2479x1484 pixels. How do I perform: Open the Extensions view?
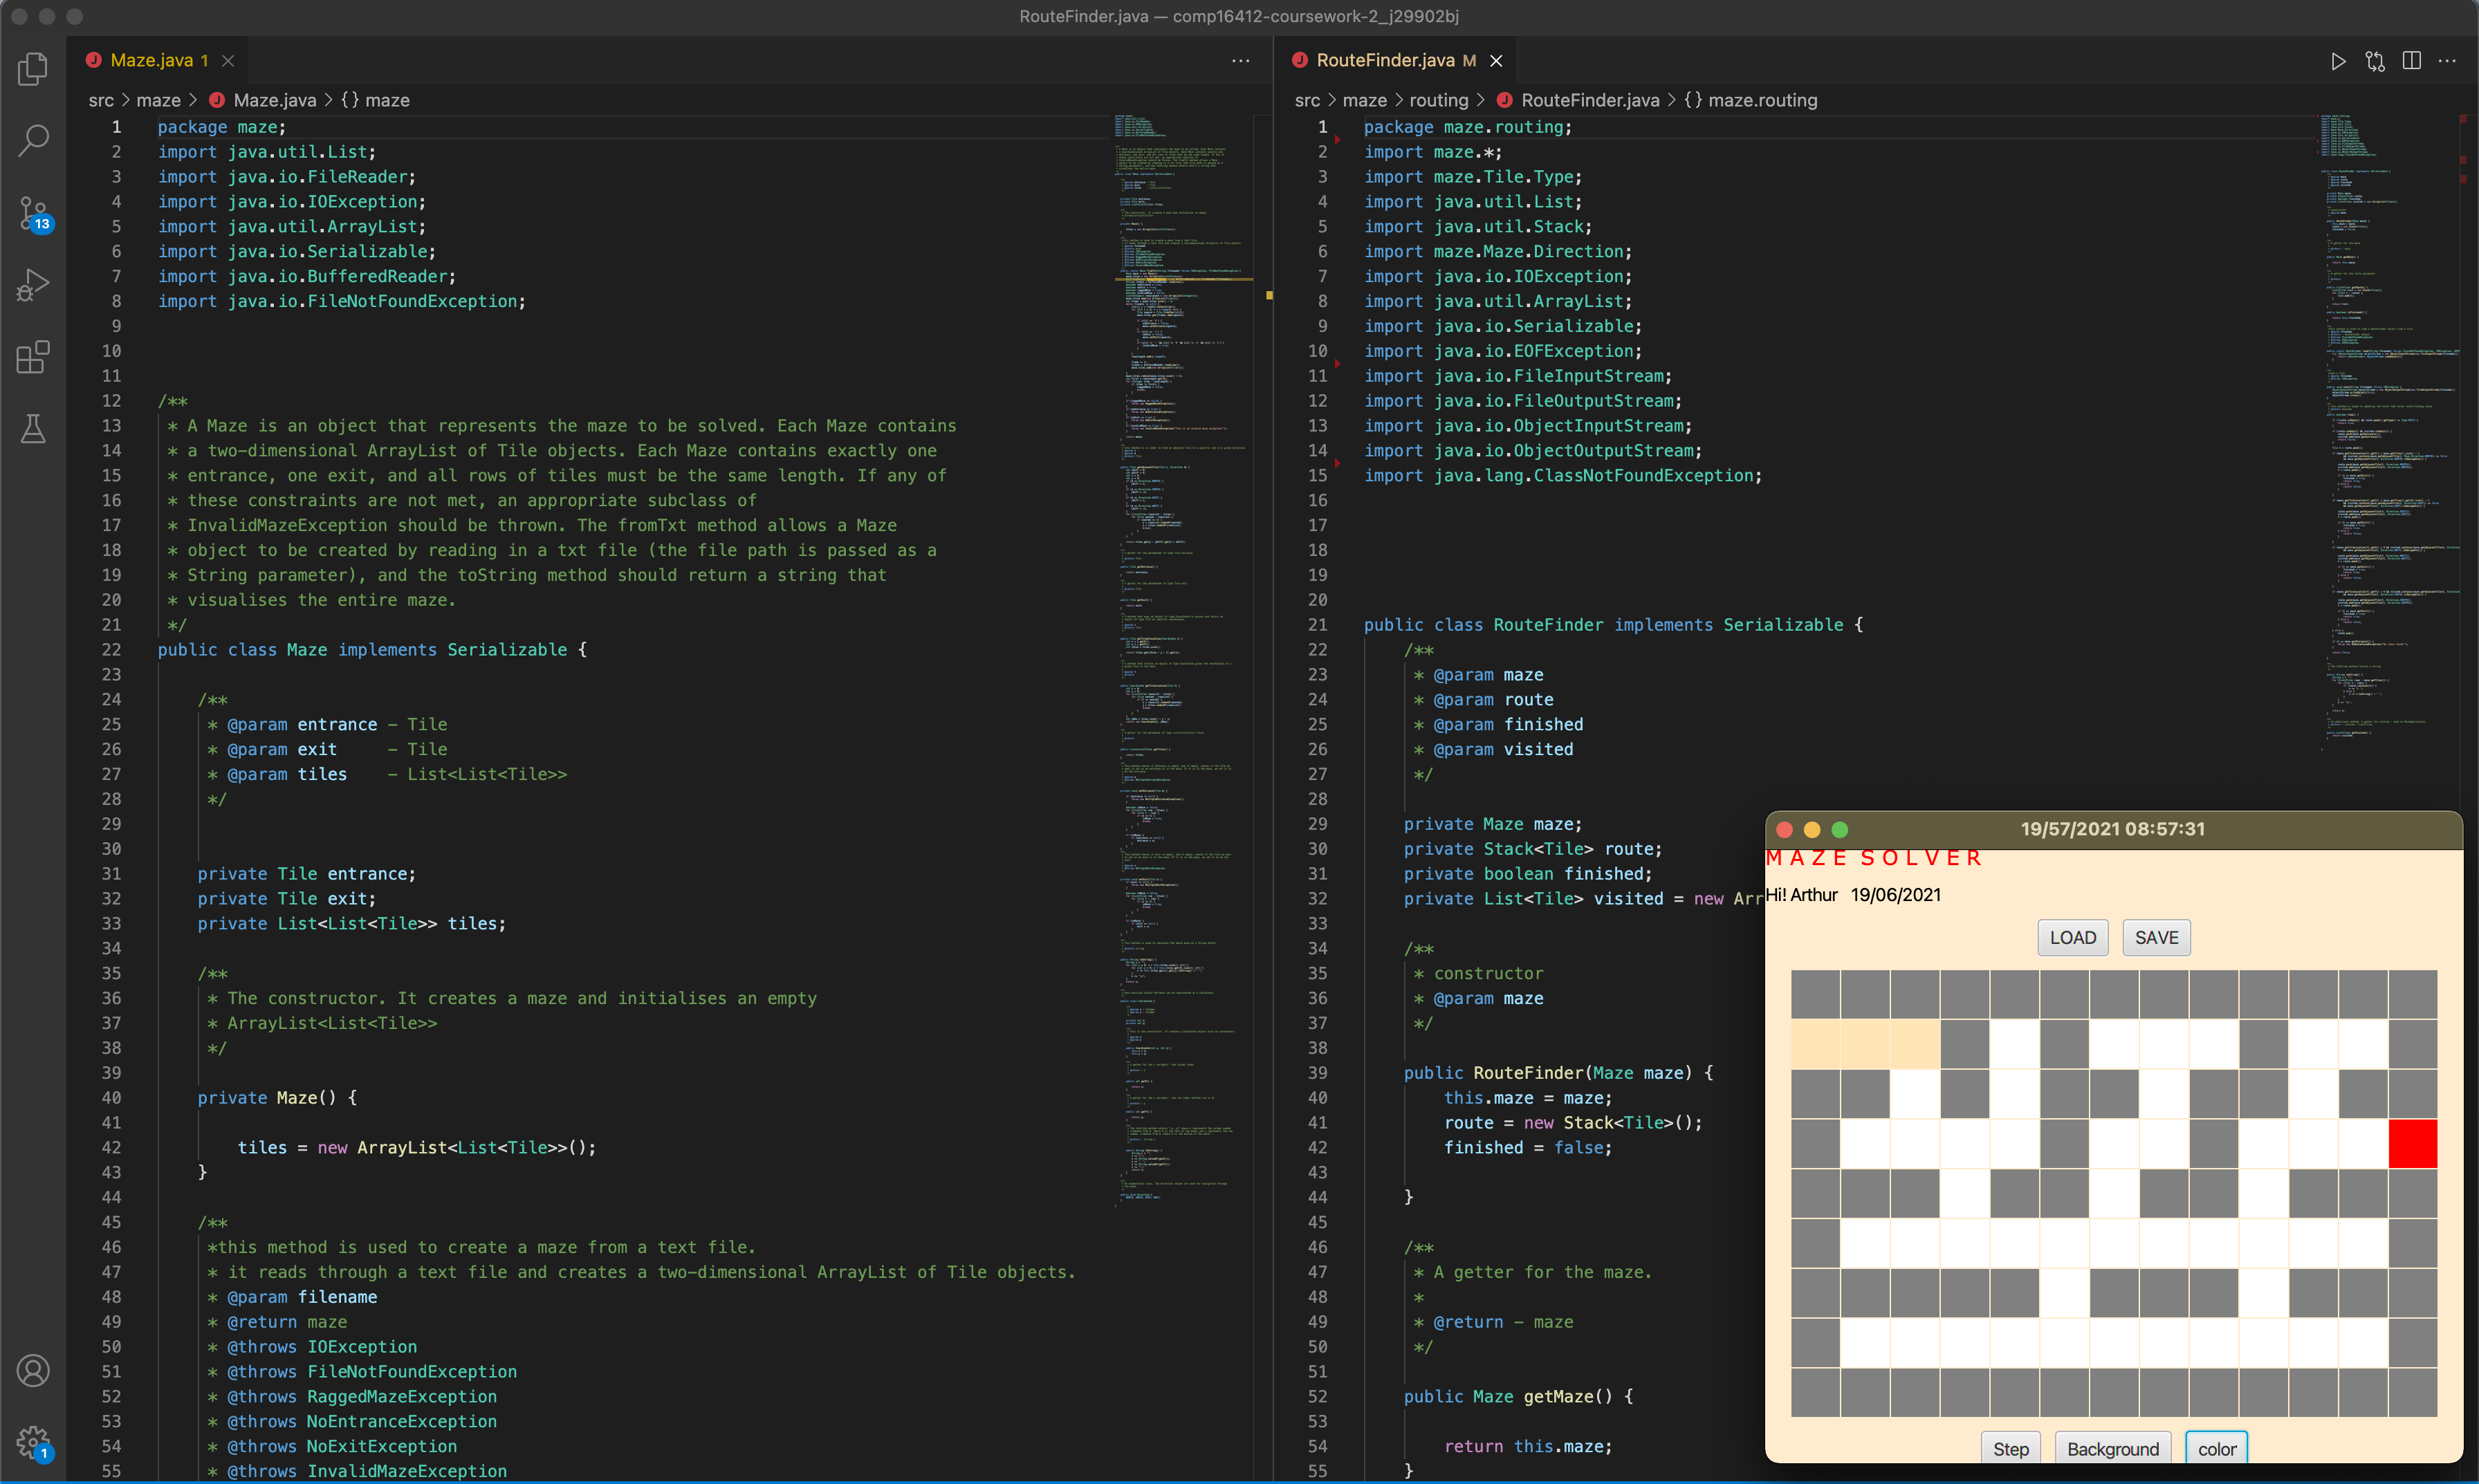[x=33, y=357]
